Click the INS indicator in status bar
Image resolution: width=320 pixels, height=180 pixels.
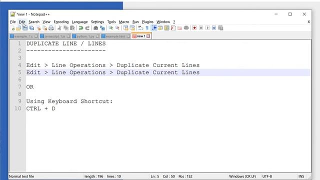pyautogui.click(x=301, y=176)
